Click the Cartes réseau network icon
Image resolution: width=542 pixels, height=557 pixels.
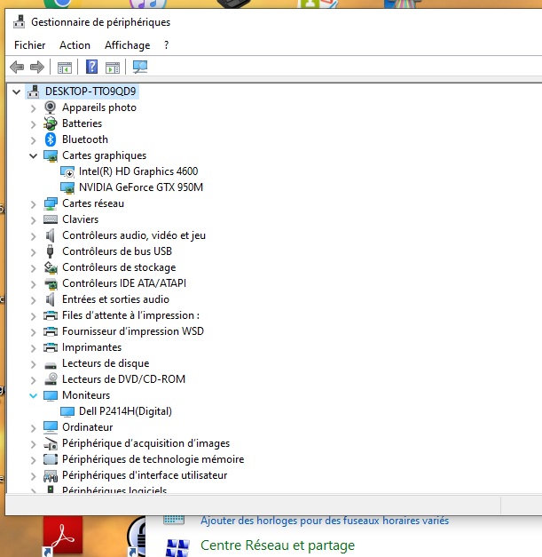(x=51, y=203)
